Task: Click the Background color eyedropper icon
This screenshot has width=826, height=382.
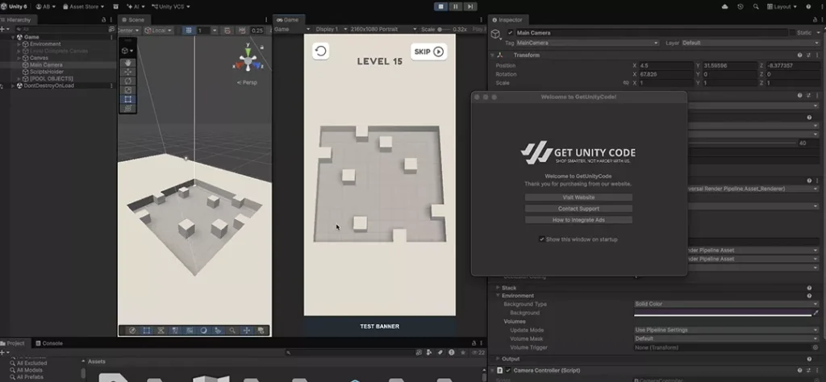Action: tap(816, 313)
